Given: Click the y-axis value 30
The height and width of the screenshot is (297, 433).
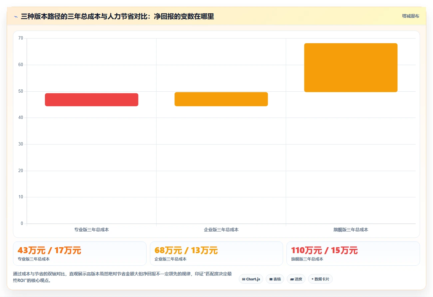Looking at the screenshot, I should coord(21,144).
